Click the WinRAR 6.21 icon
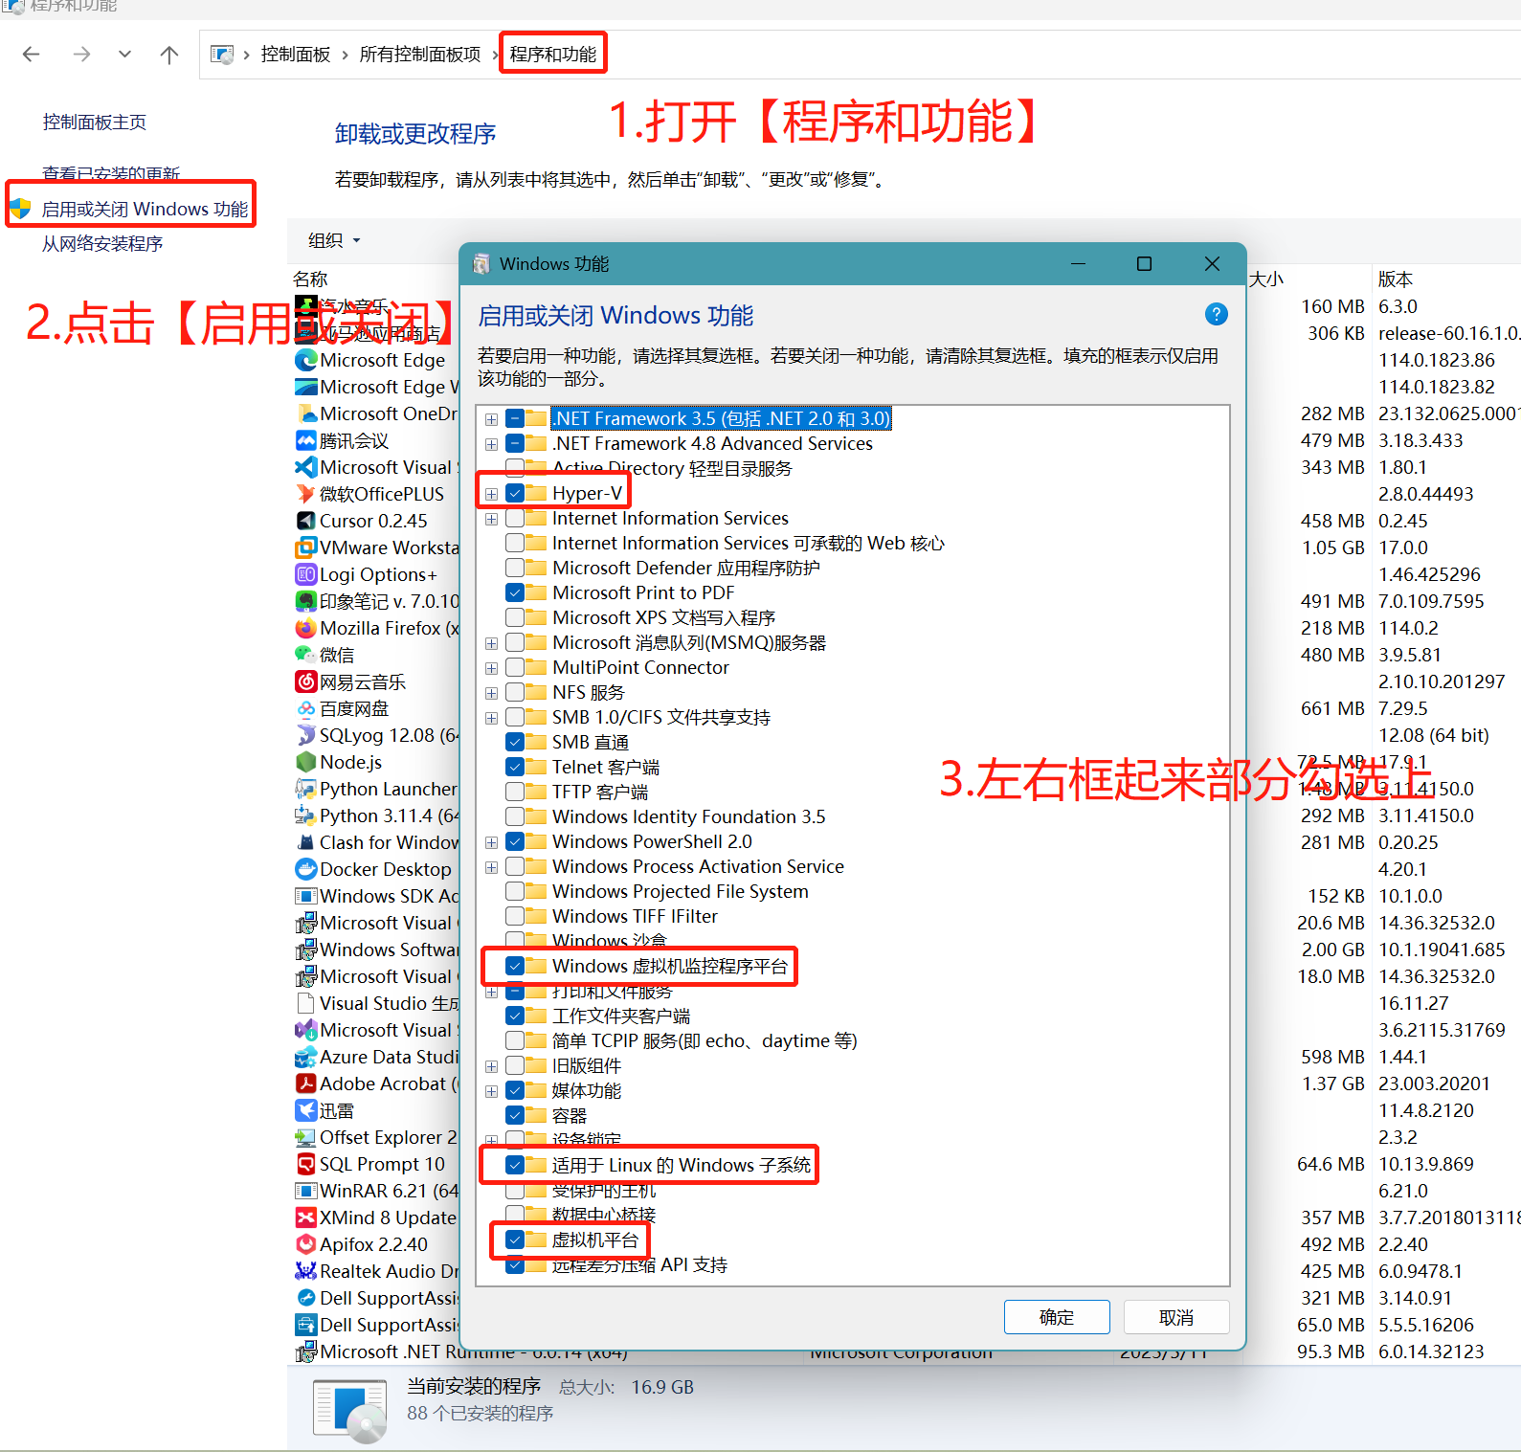The width and height of the screenshot is (1521, 1452). [305, 1191]
